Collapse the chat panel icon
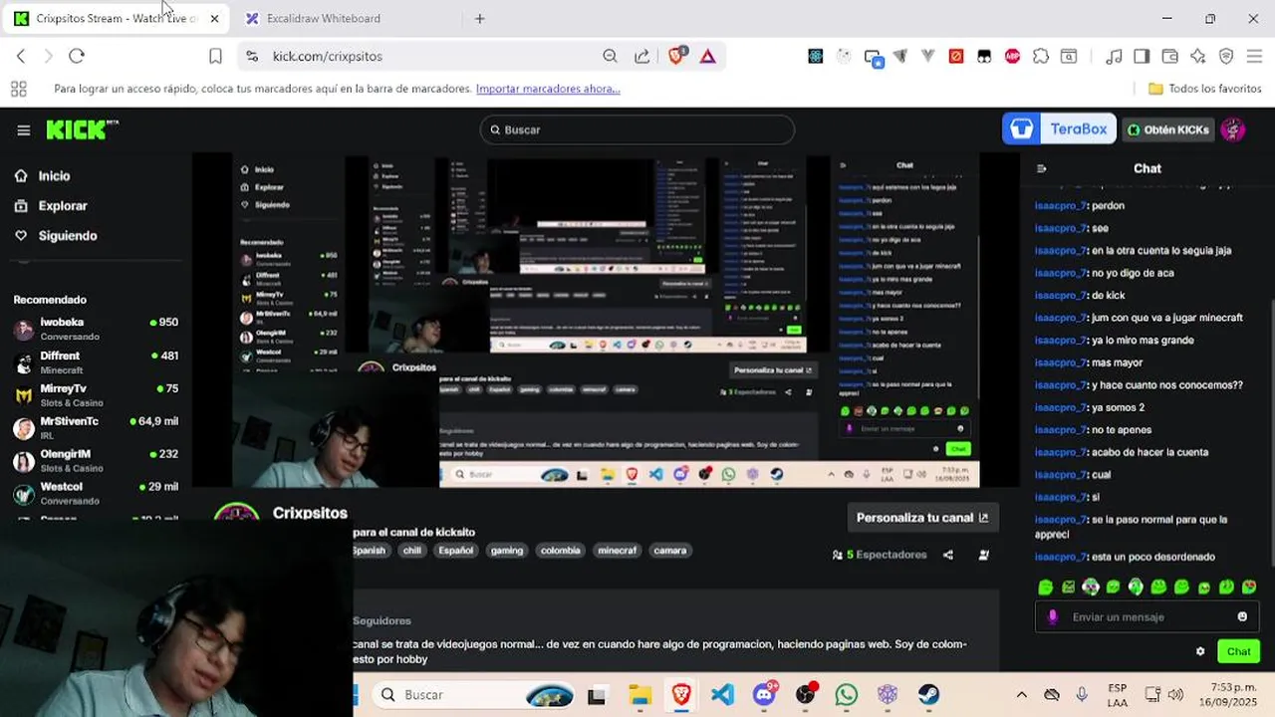 click(x=1042, y=168)
